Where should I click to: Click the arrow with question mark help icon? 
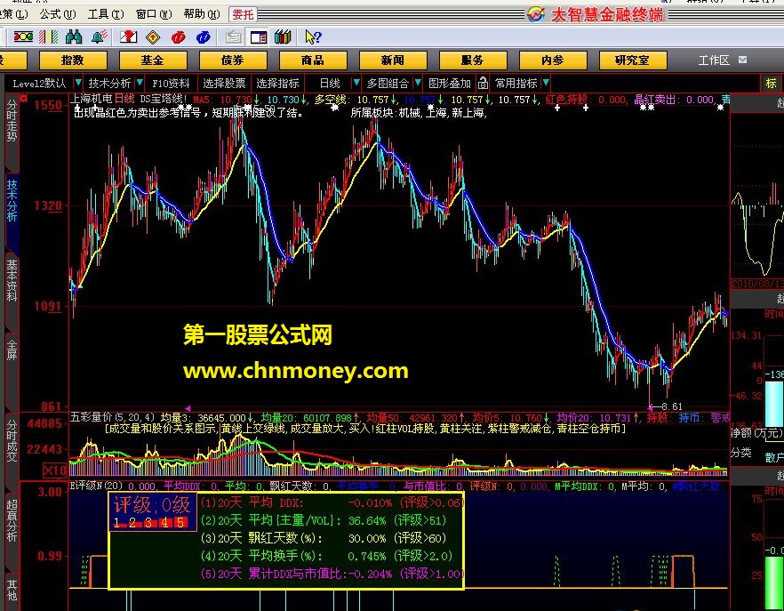click(313, 37)
